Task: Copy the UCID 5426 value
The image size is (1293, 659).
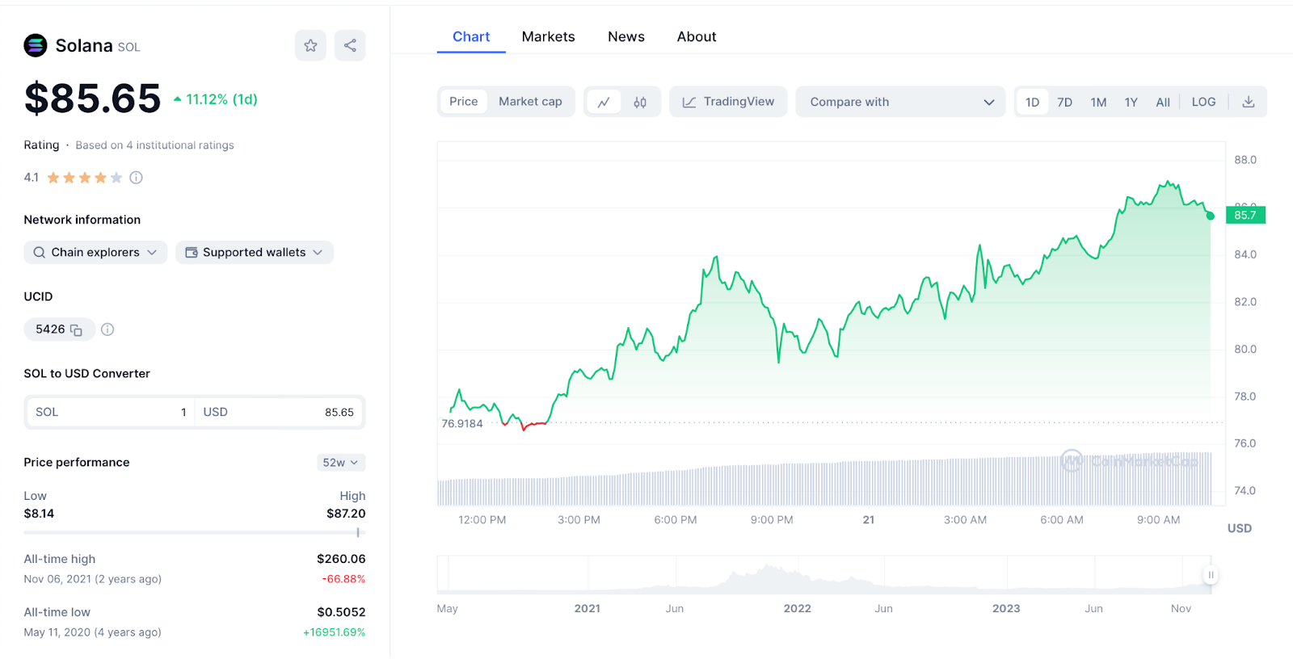Action: point(76,329)
